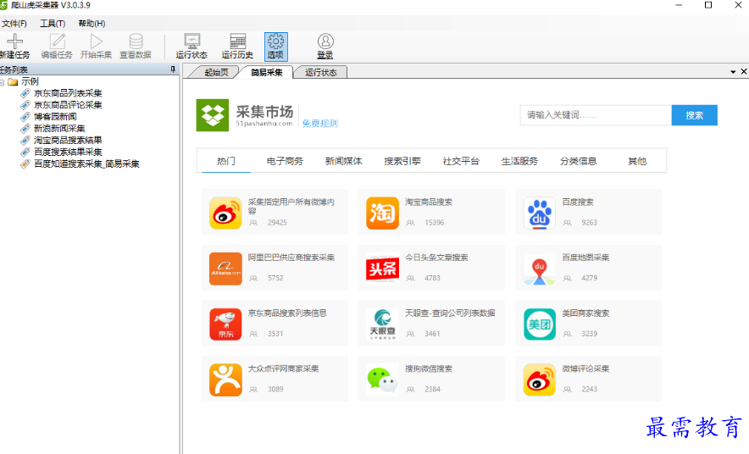Image resolution: width=749 pixels, height=454 pixels.
Task: Click the 登录 user icon
Action: click(325, 41)
